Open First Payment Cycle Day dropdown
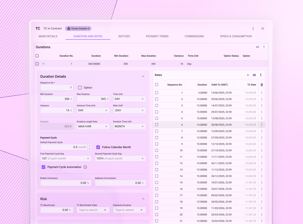Image resolution: width=303 pixels, height=224 pixels. pyautogui.click(x=66, y=159)
